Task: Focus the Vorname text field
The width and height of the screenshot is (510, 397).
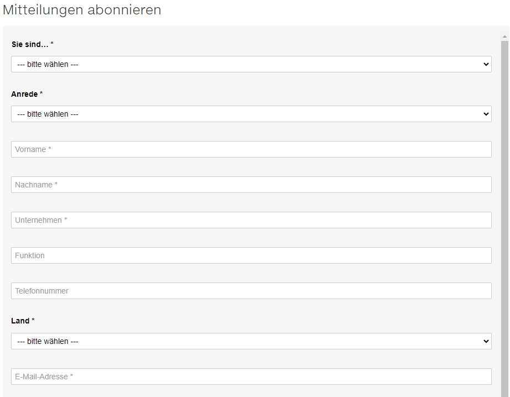Action: point(251,149)
